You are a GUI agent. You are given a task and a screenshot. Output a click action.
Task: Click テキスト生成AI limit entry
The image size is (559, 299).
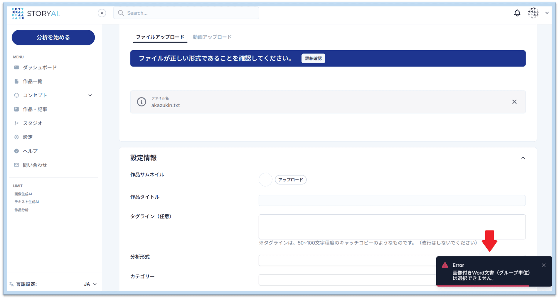pyautogui.click(x=27, y=202)
